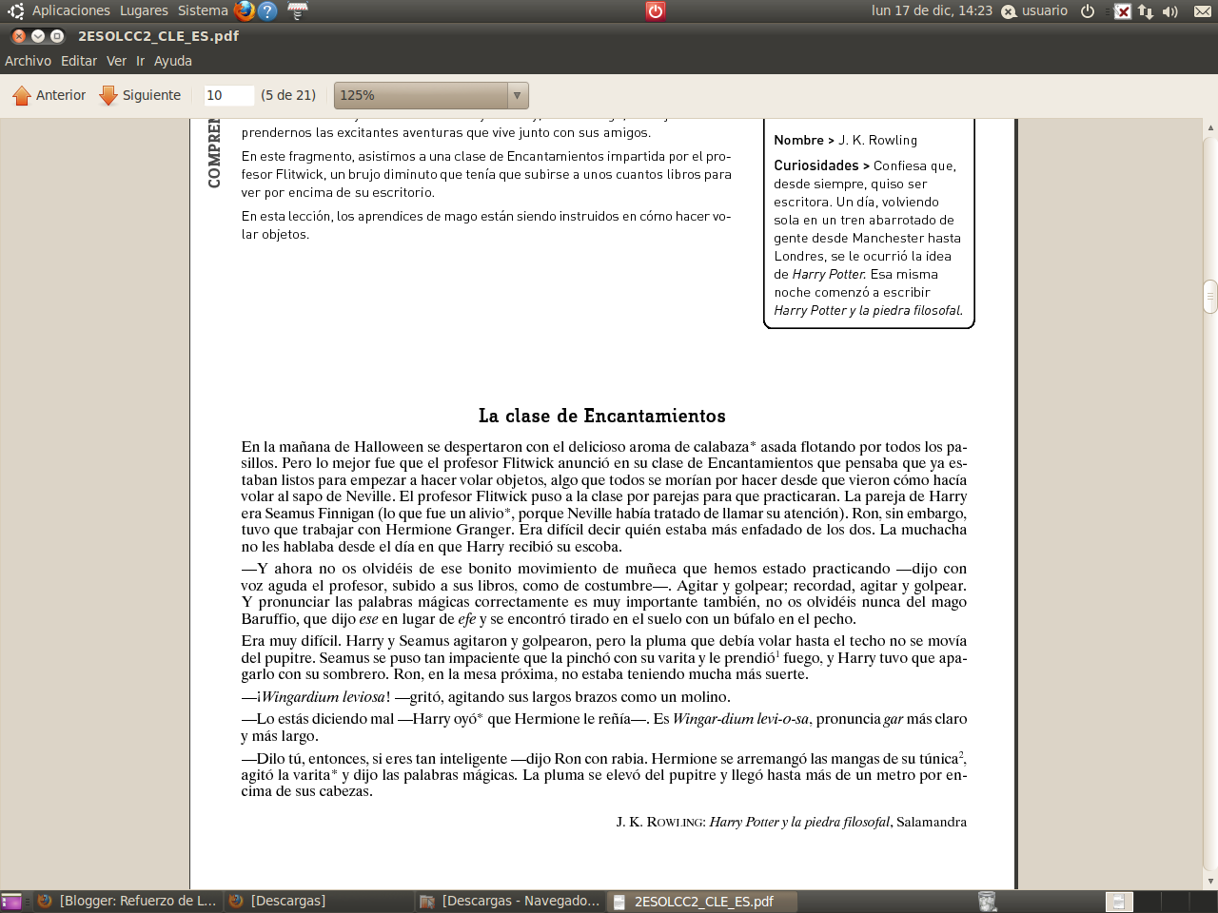Click the window title 2ESOLCC2_CLE_ES.pdf
Image resolution: width=1218 pixels, height=913 pixels.
158,36
